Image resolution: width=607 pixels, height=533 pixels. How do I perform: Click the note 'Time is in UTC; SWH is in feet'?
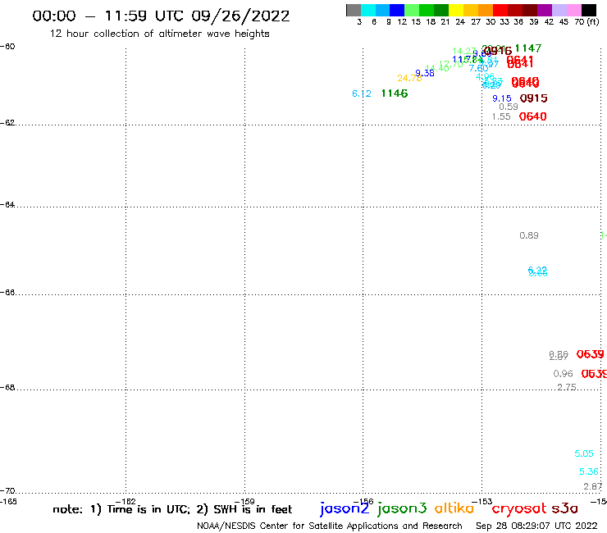point(172,509)
